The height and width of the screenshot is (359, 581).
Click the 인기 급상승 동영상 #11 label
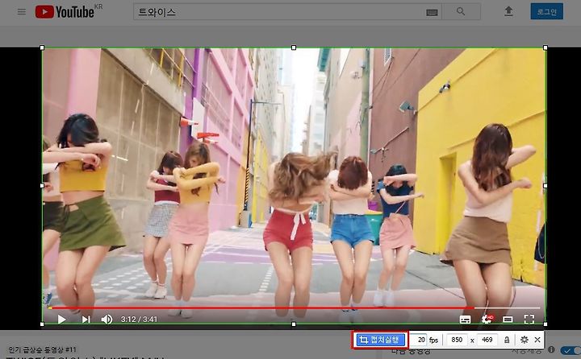[42, 349]
